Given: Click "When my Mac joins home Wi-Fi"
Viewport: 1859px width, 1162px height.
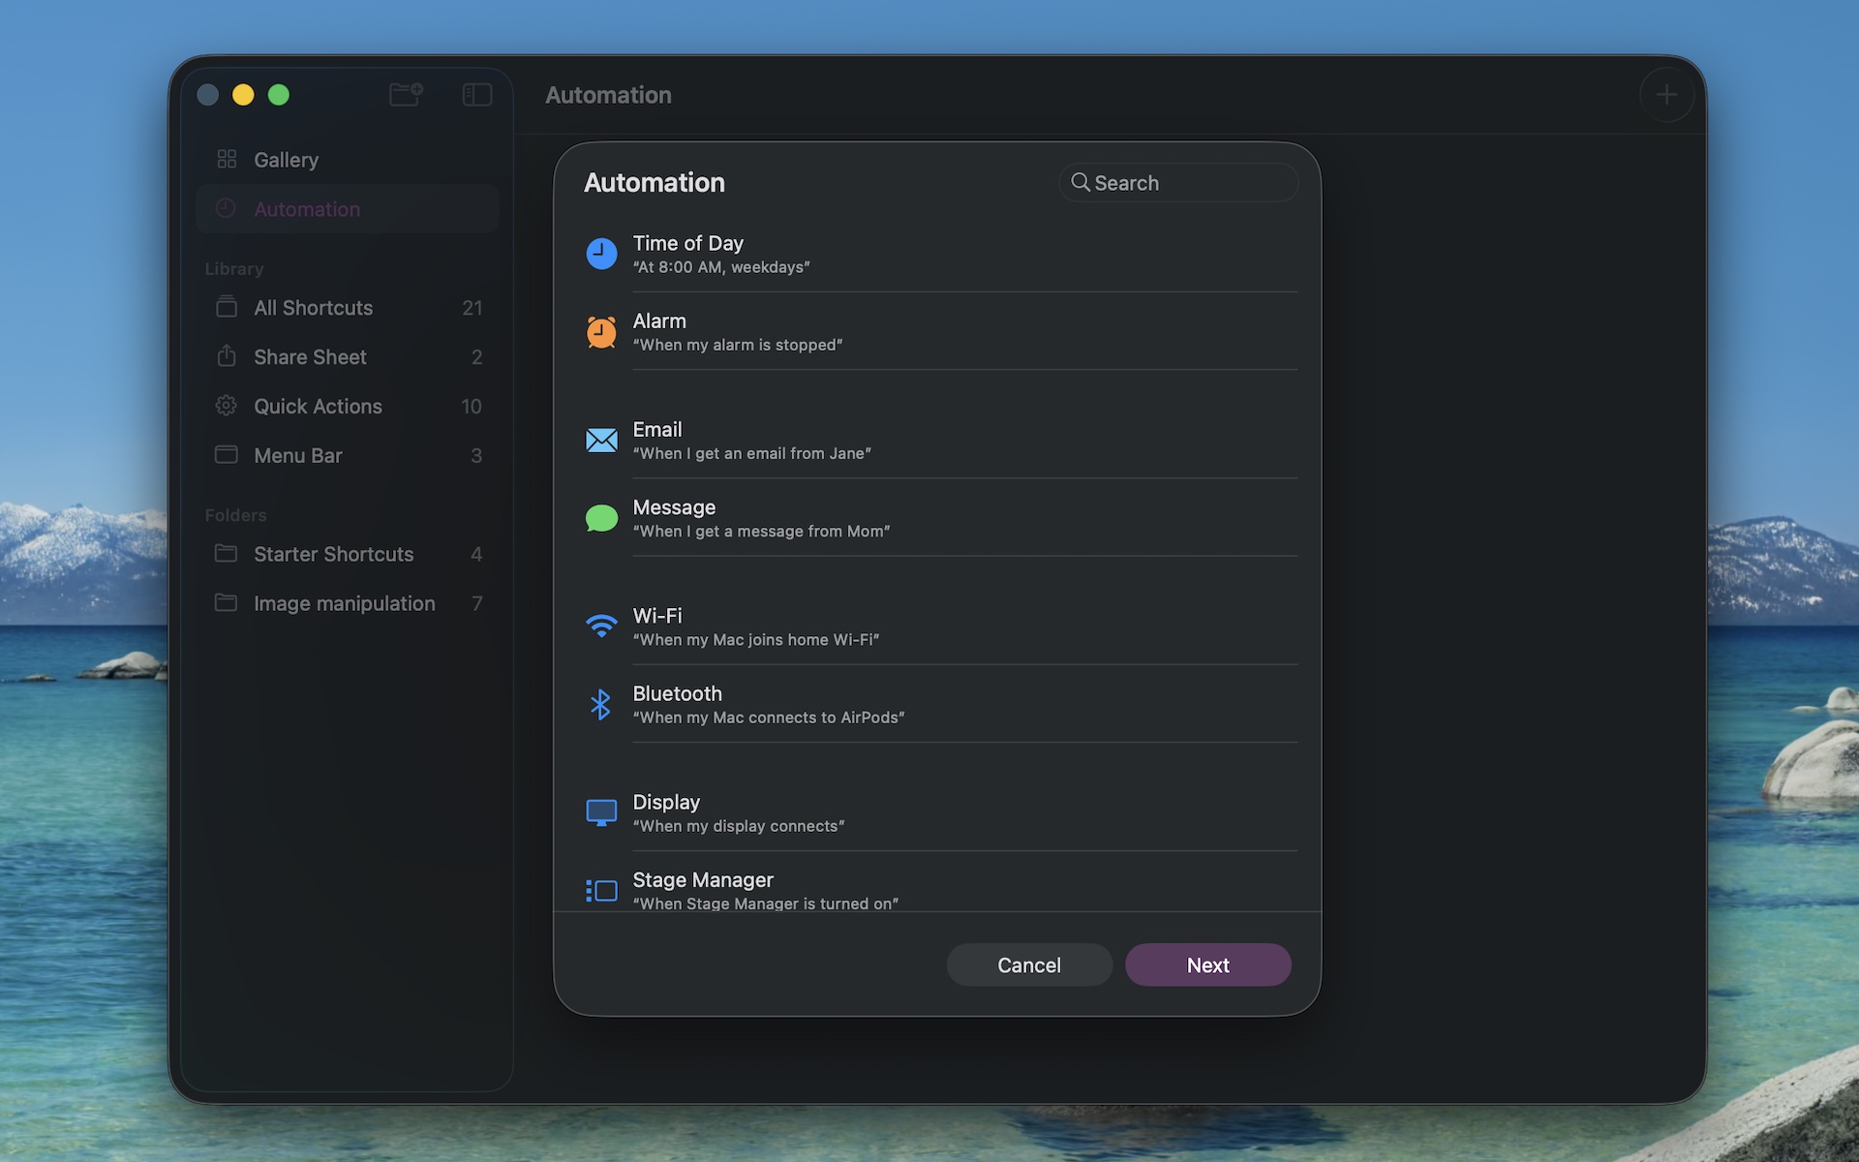Looking at the screenshot, I should tap(756, 640).
